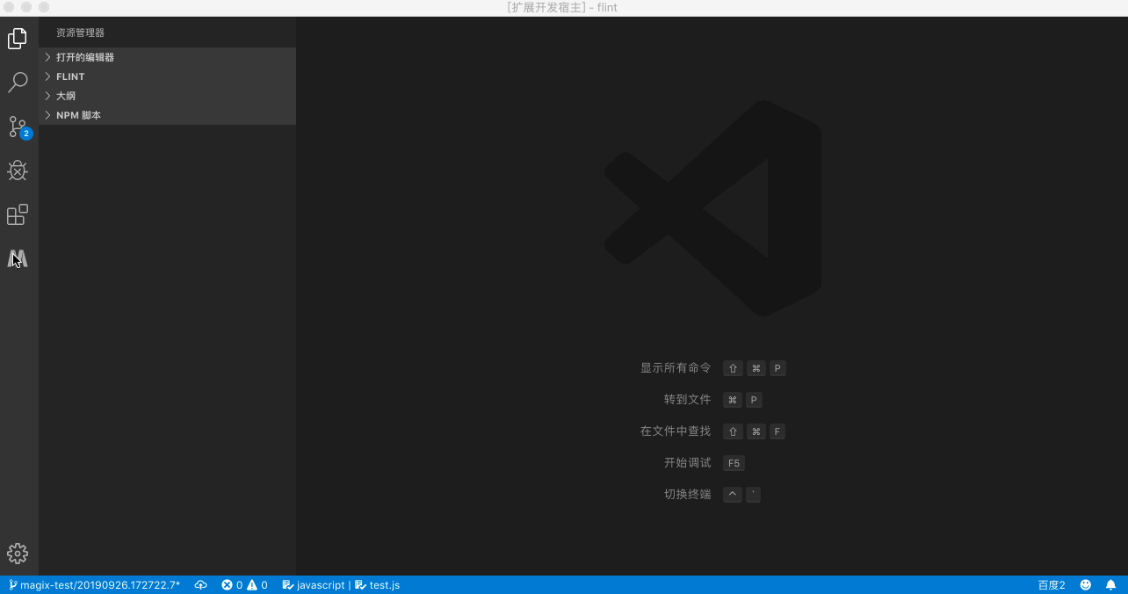Click the 开始调试 label
Image resolution: width=1128 pixels, height=594 pixels.
point(688,463)
